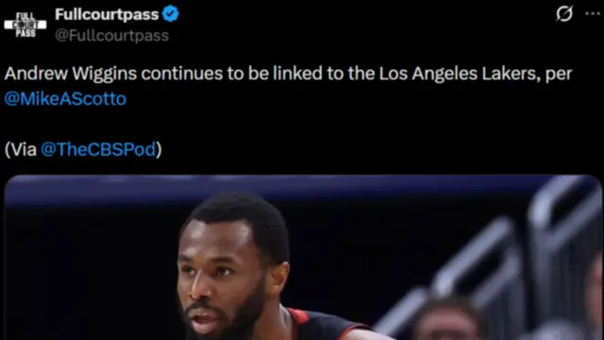
Task: Click the blue verified badge
Action: pos(170,14)
